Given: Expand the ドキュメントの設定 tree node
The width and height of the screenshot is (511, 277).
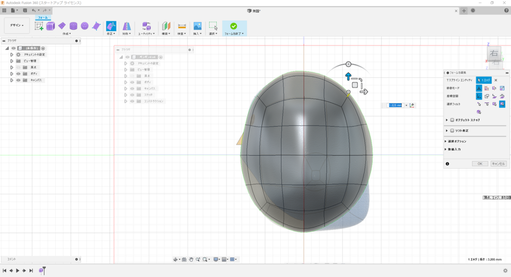Looking at the screenshot, I should 12,55.
